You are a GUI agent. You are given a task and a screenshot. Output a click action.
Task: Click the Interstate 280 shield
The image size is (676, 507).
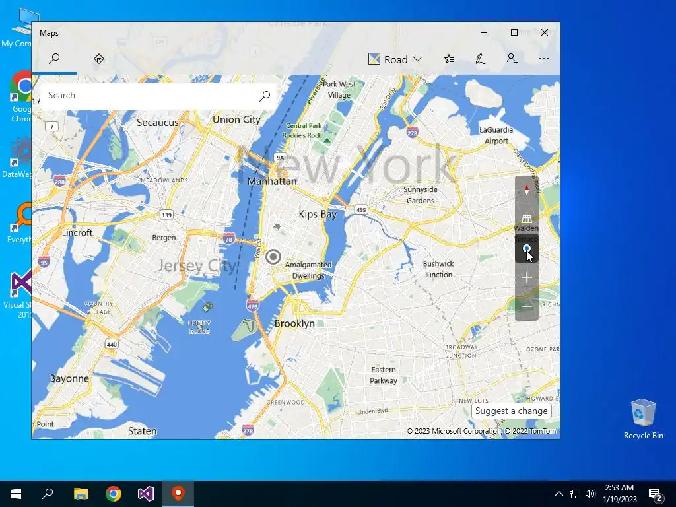click(x=59, y=182)
